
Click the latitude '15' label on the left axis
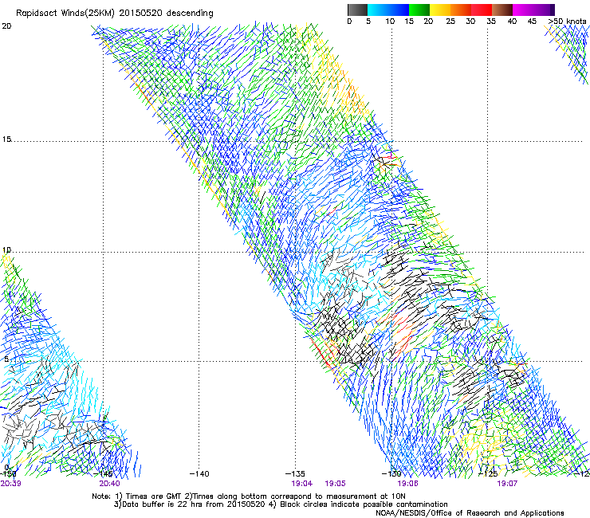click(6, 139)
